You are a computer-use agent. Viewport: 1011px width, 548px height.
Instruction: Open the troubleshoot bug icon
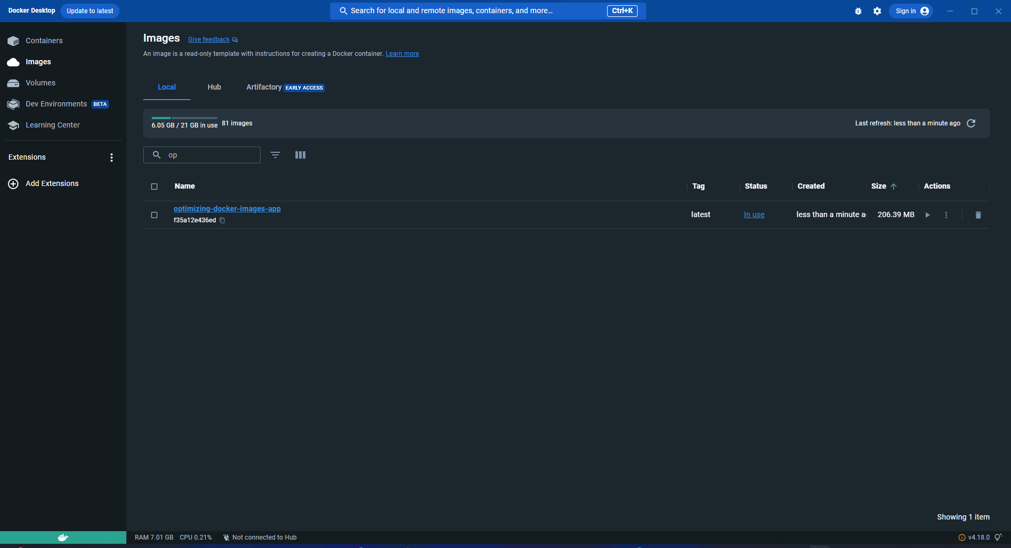tap(858, 11)
